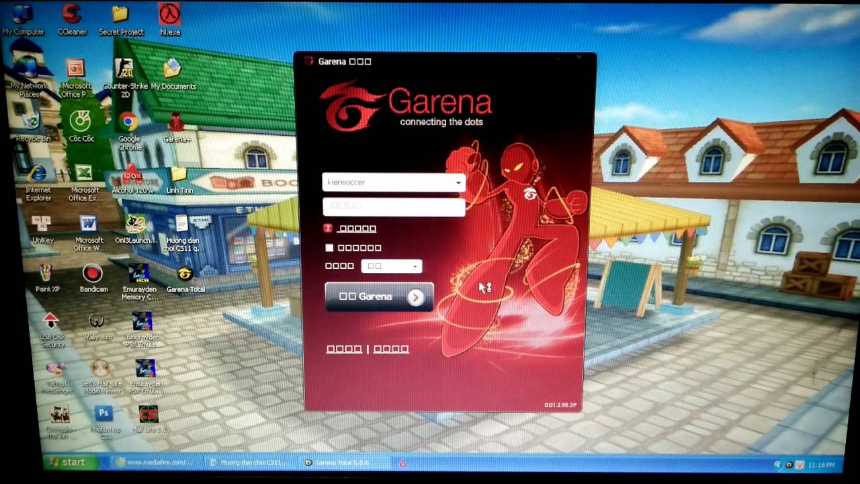This screenshot has height=484, width=860.
Task: Click the underlined link right of the separator bar
Action: [x=391, y=349]
